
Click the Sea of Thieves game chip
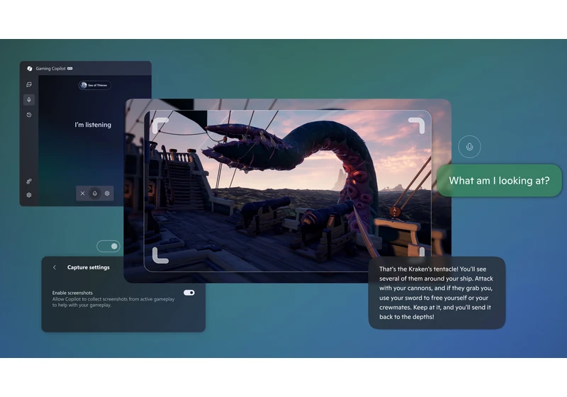(95, 85)
